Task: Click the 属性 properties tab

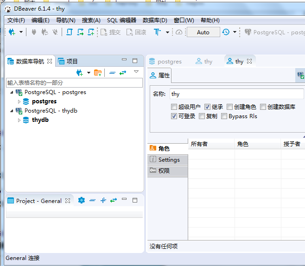Action: pyautogui.click(x=160, y=76)
